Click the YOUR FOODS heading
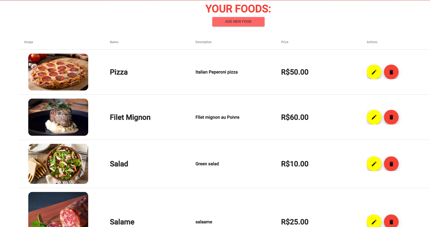Screen dimensions: 430x227 click(x=238, y=9)
